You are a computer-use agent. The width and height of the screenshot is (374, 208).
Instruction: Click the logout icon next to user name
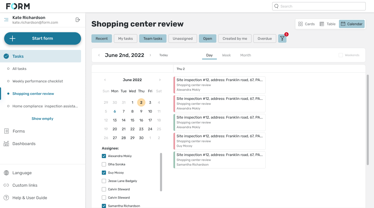tap(78, 20)
